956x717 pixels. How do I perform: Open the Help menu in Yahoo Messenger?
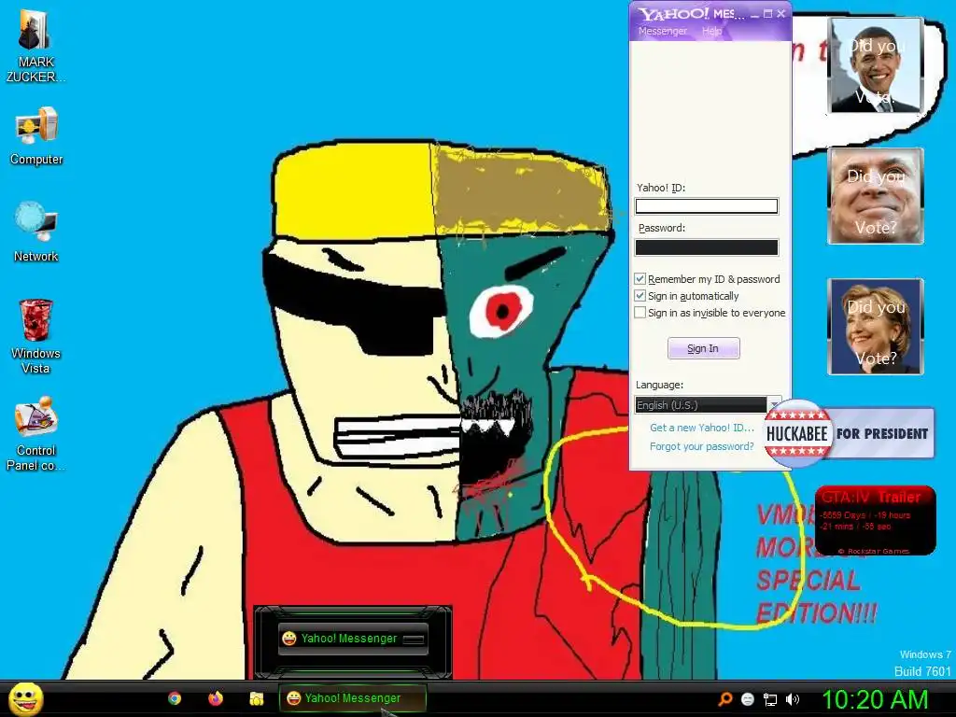[711, 31]
